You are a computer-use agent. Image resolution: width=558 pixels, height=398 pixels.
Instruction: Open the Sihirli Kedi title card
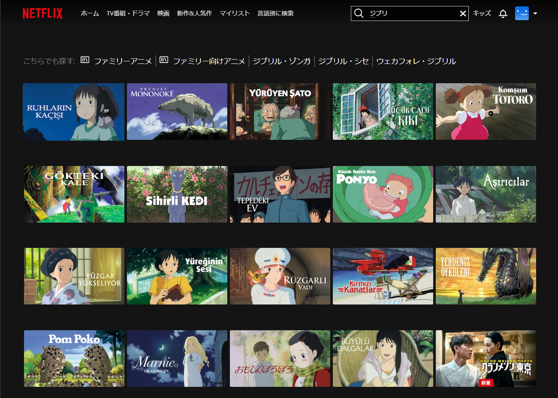point(177,194)
